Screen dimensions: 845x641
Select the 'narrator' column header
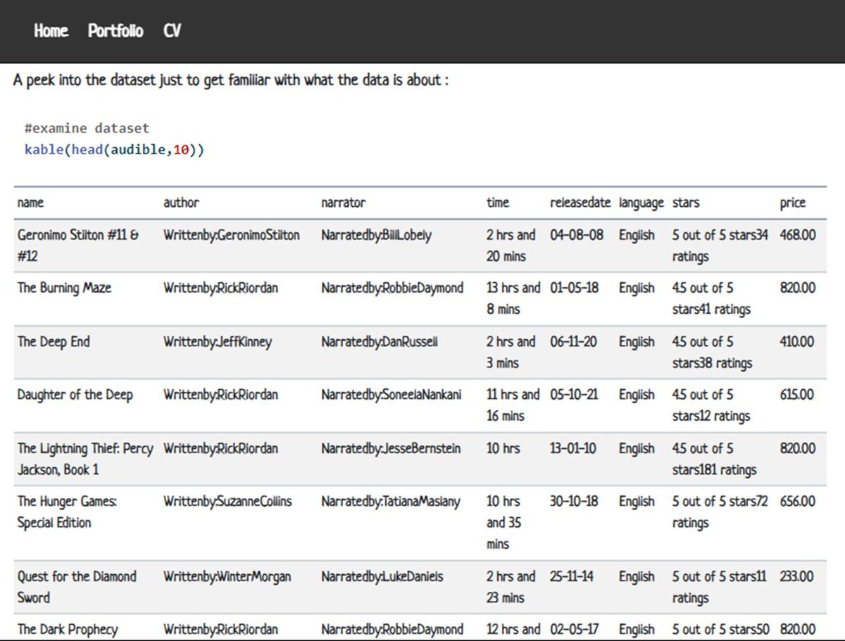(x=344, y=203)
